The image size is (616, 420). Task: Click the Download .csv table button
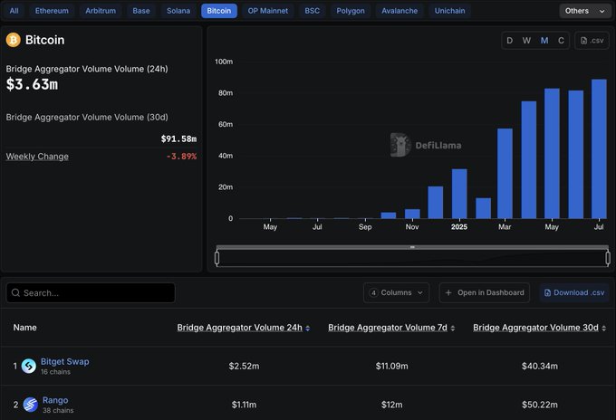coord(574,292)
